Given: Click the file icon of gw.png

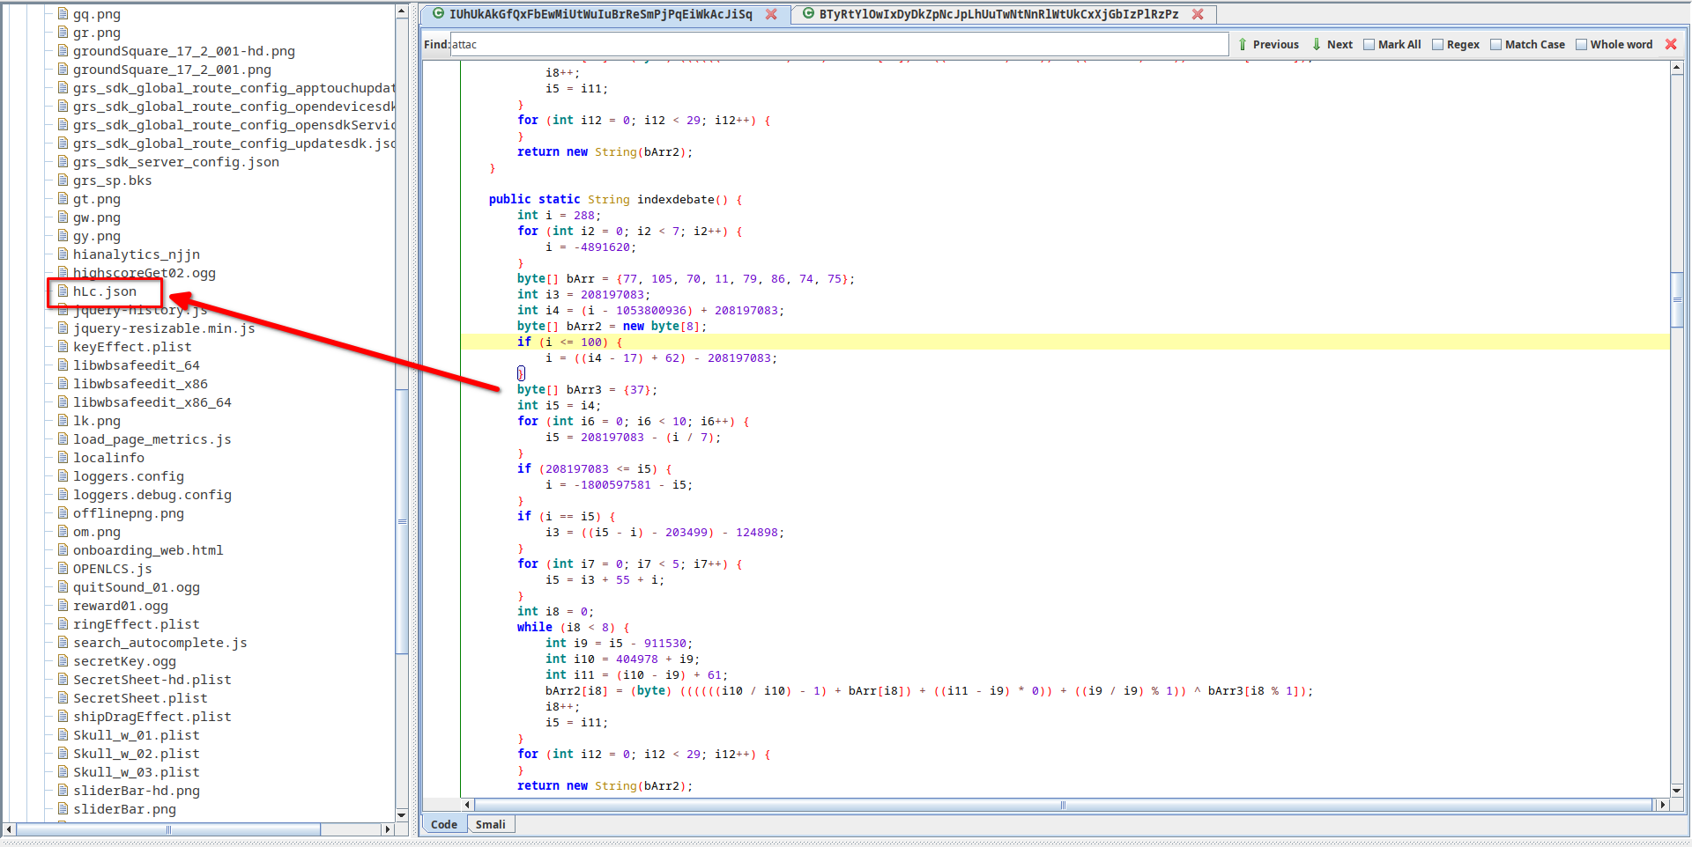Looking at the screenshot, I should click(63, 217).
